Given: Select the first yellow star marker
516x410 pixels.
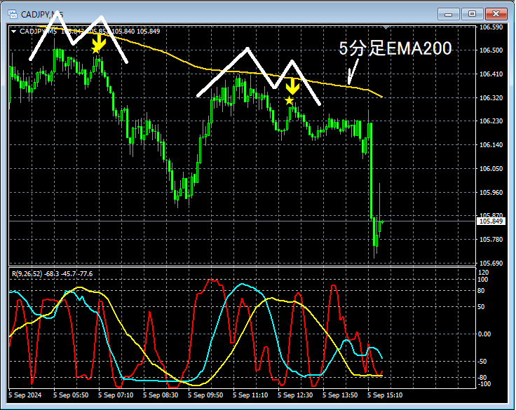Looking at the screenshot, I should click(x=95, y=50).
